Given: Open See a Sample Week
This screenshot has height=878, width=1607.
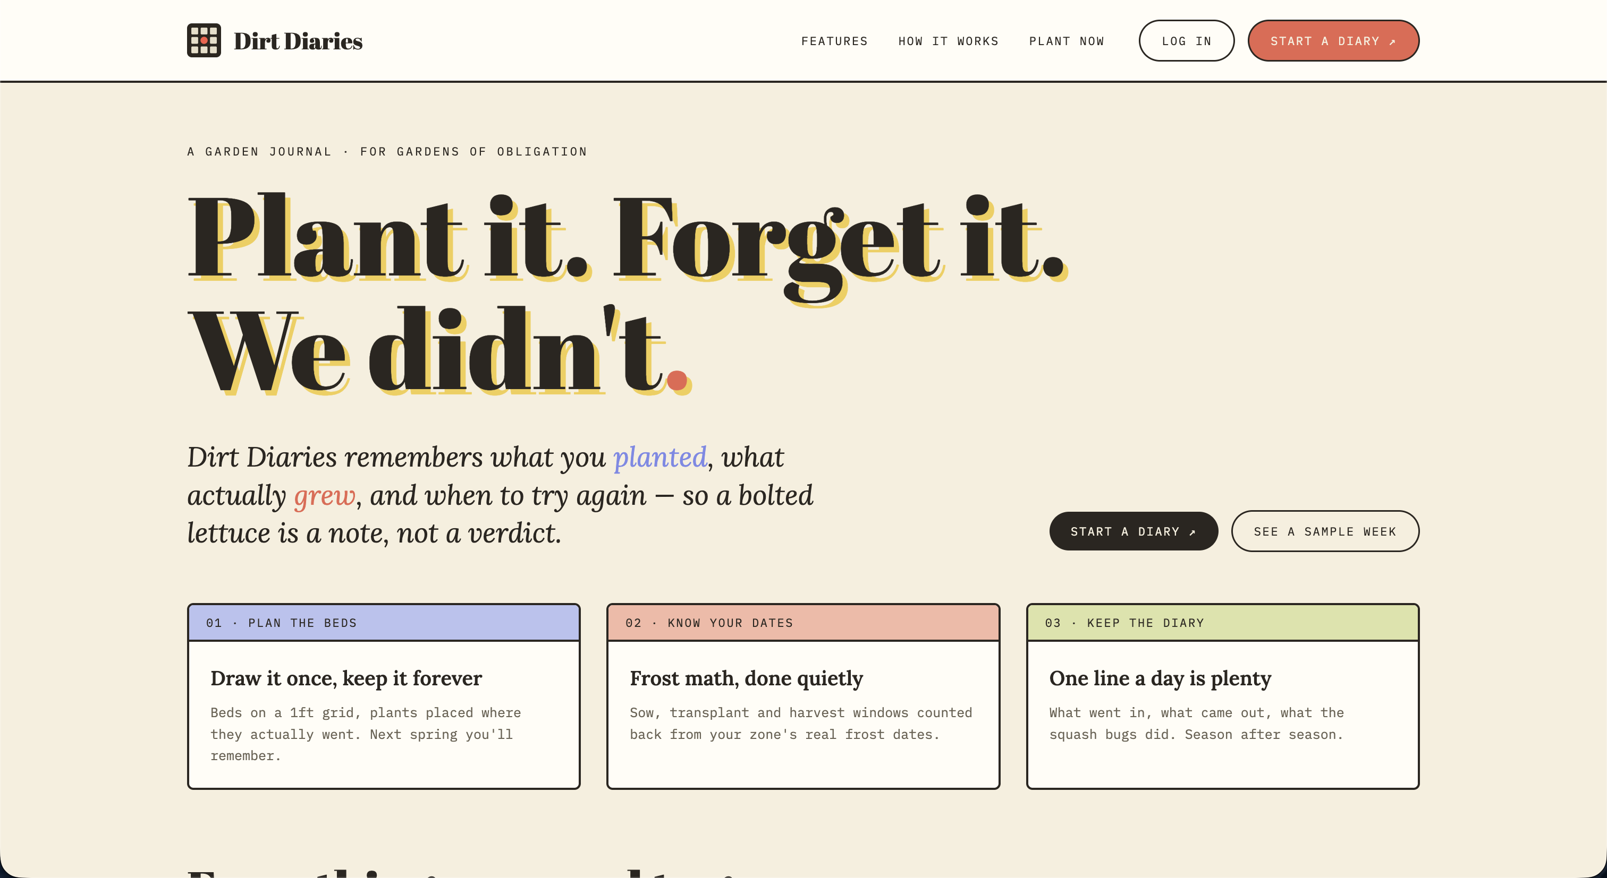Looking at the screenshot, I should [1324, 531].
